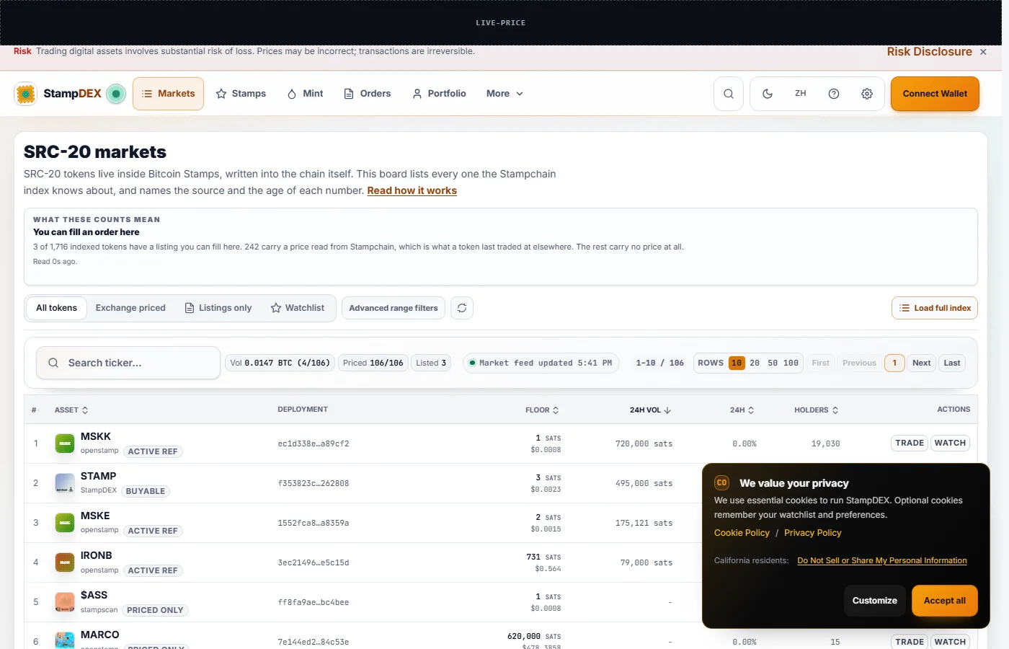This screenshot has height=649, width=1009.
Task: Open the Stamps nav item
Action: (241, 94)
